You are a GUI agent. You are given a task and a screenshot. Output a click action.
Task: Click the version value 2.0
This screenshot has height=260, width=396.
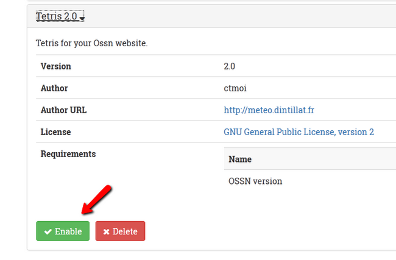[x=229, y=66]
